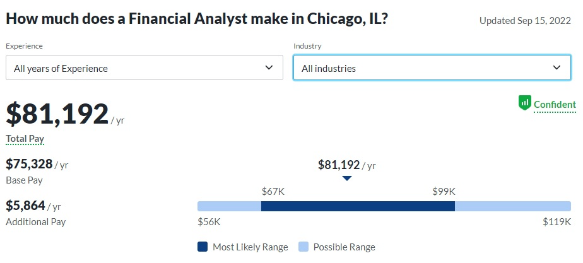Click the chevron arrow in Experience dropdown

[x=269, y=67]
